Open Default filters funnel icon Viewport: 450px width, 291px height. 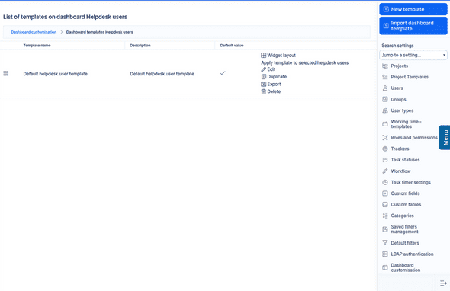[385, 243]
